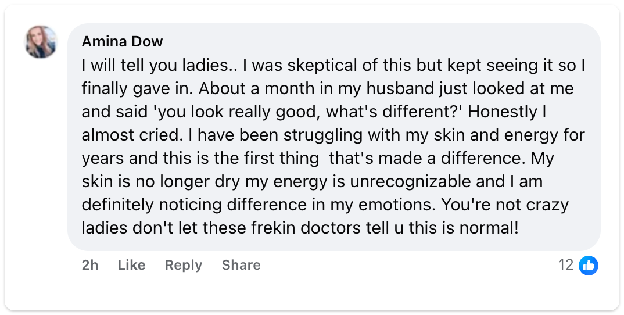This screenshot has height=315, width=624.
Task: Click the blue thumbs-up reaction icon
Action: [589, 266]
